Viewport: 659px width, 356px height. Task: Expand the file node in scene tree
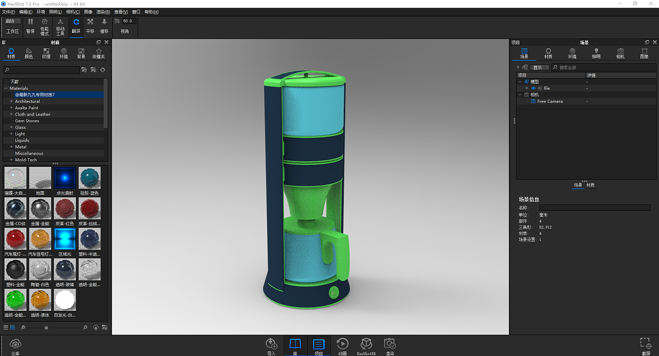pos(527,88)
